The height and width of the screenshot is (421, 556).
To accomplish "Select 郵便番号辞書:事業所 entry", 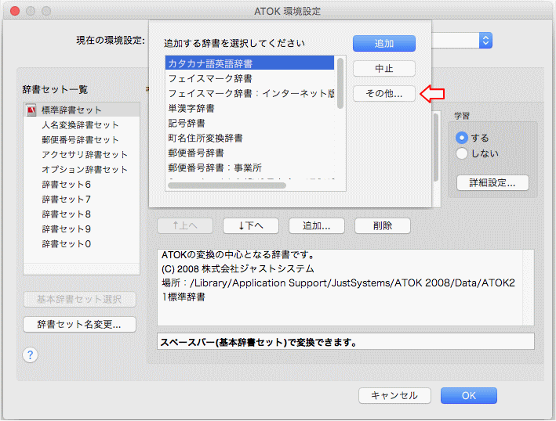I will tap(249, 167).
